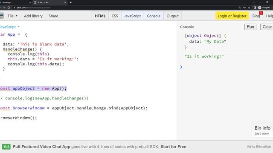
Task: Click commented console.log(newApp.handleChange()) line
Action: [44, 98]
